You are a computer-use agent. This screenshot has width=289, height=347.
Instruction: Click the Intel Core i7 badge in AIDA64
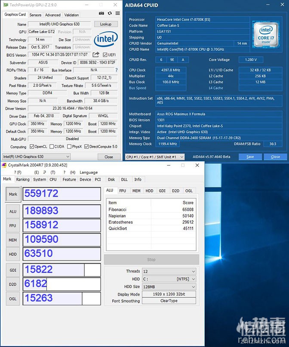coord(266,34)
